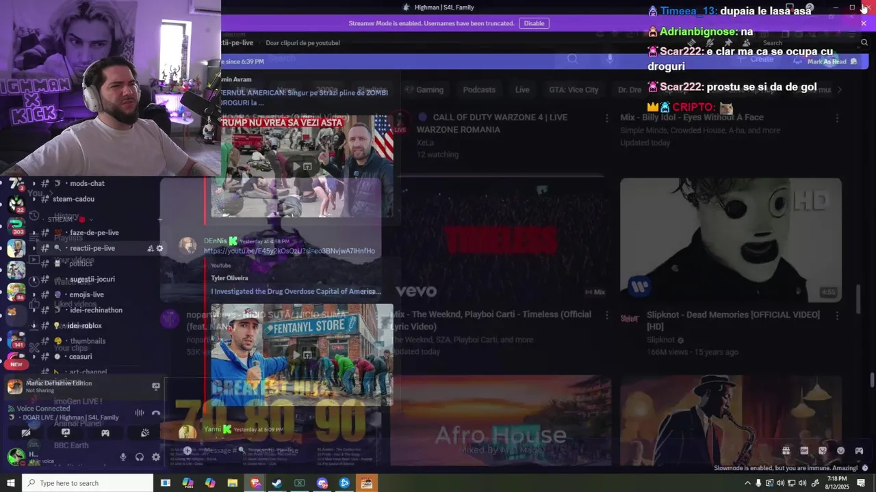Click the Slipknot Dead Memories thumbnail
The image size is (876, 492).
point(731,240)
